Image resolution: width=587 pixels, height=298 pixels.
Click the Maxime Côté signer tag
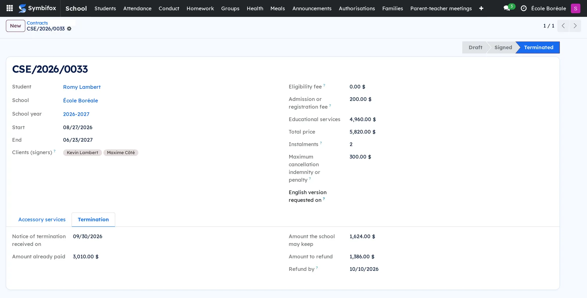point(121,153)
